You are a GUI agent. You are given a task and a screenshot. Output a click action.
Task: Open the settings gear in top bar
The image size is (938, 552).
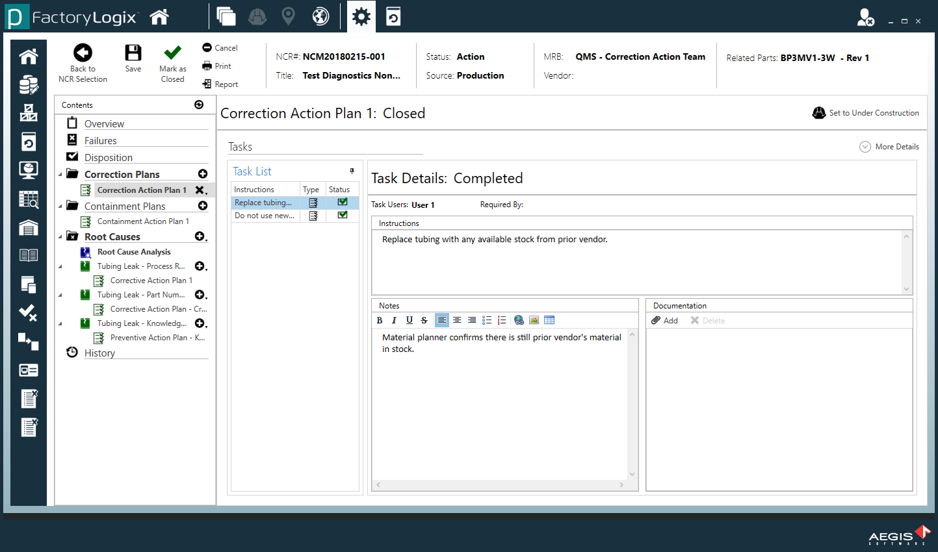pyautogui.click(x=361, y=16)
